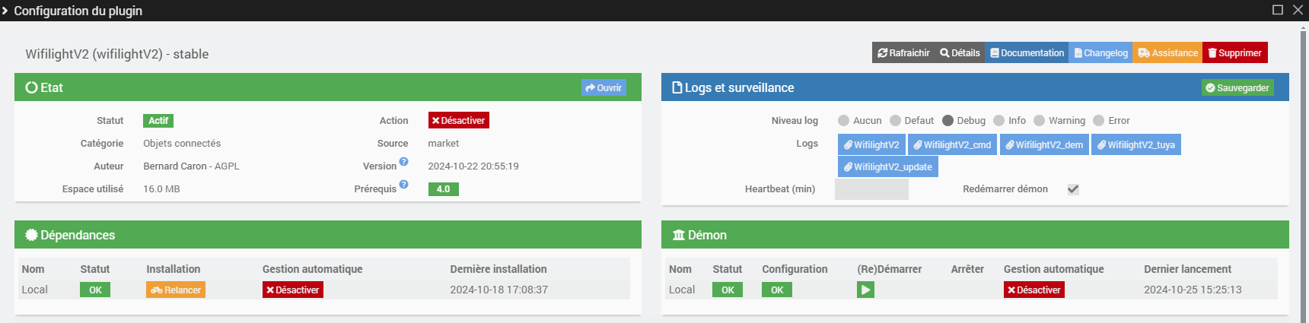Select the Error log level
This screenshot has width=1309, height=323.
(1098, 121)
